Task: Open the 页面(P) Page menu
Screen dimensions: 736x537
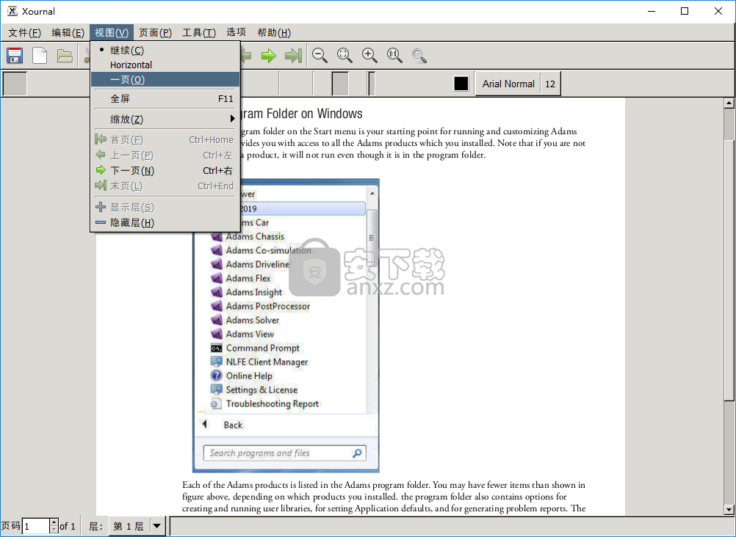Action: pos(156,32)
